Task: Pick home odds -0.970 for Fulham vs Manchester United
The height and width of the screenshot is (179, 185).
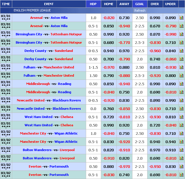Action: [x=109, y=68]
